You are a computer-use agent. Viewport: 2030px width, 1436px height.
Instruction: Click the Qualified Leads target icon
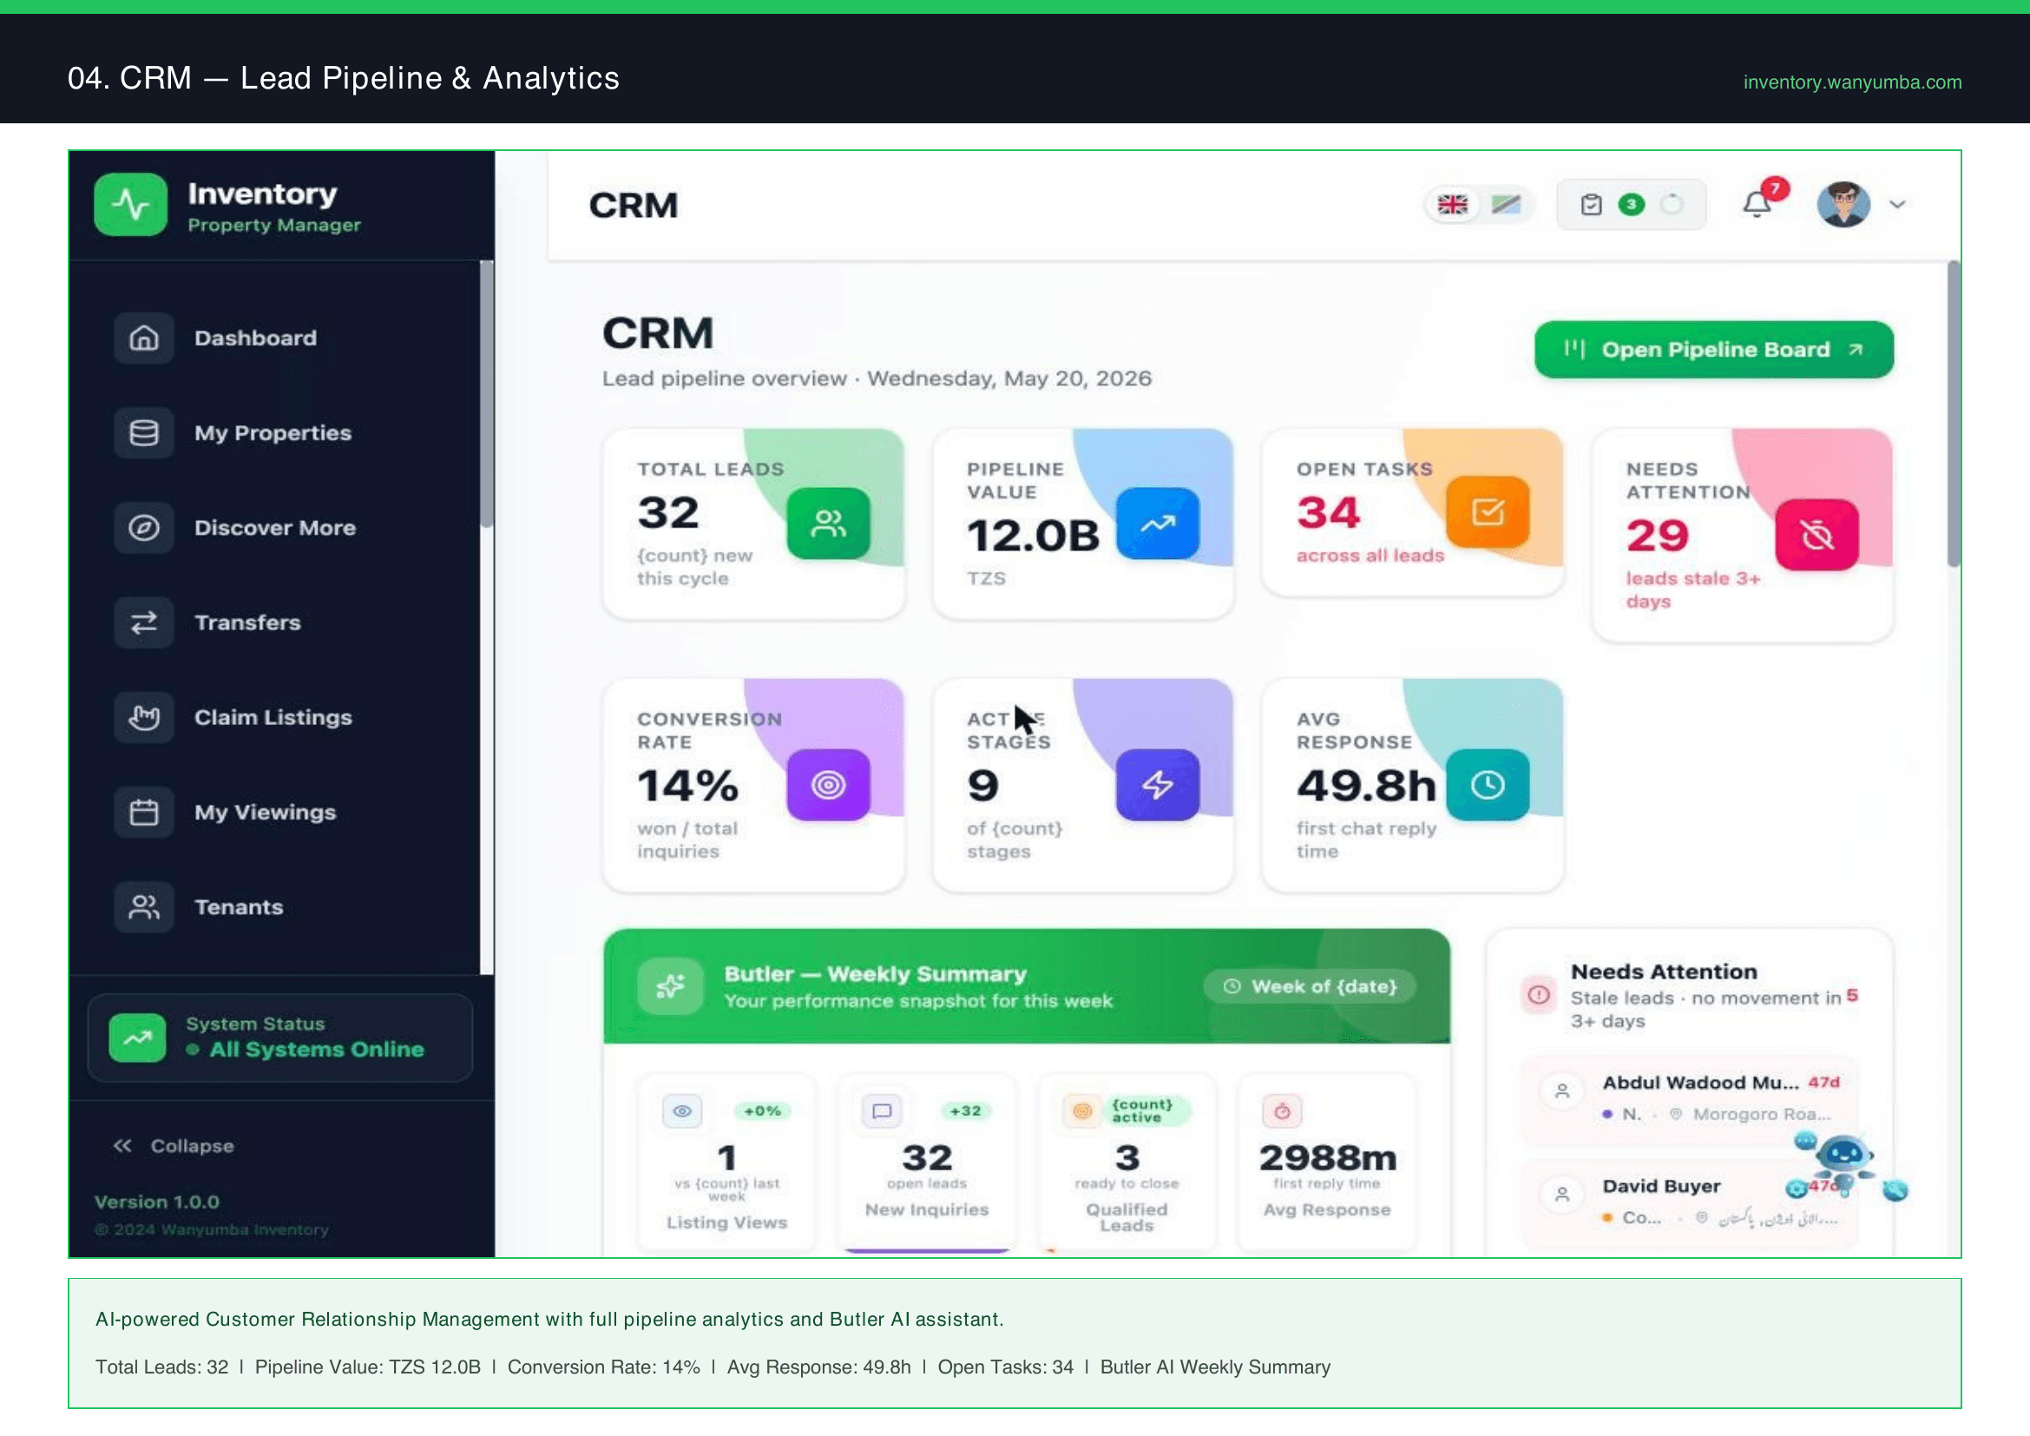(x=1081, y=1111)
